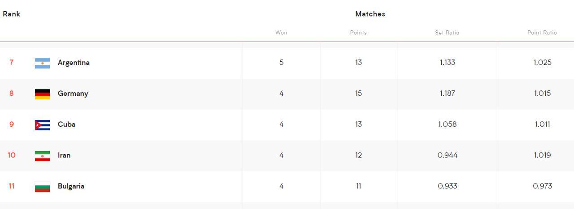Click the Rank column header
This screenshot has height=209, width=574.
click(11, 14)
